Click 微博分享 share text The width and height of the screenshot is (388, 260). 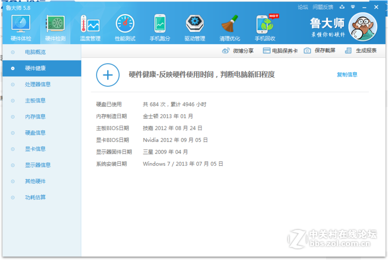(243, 51)
